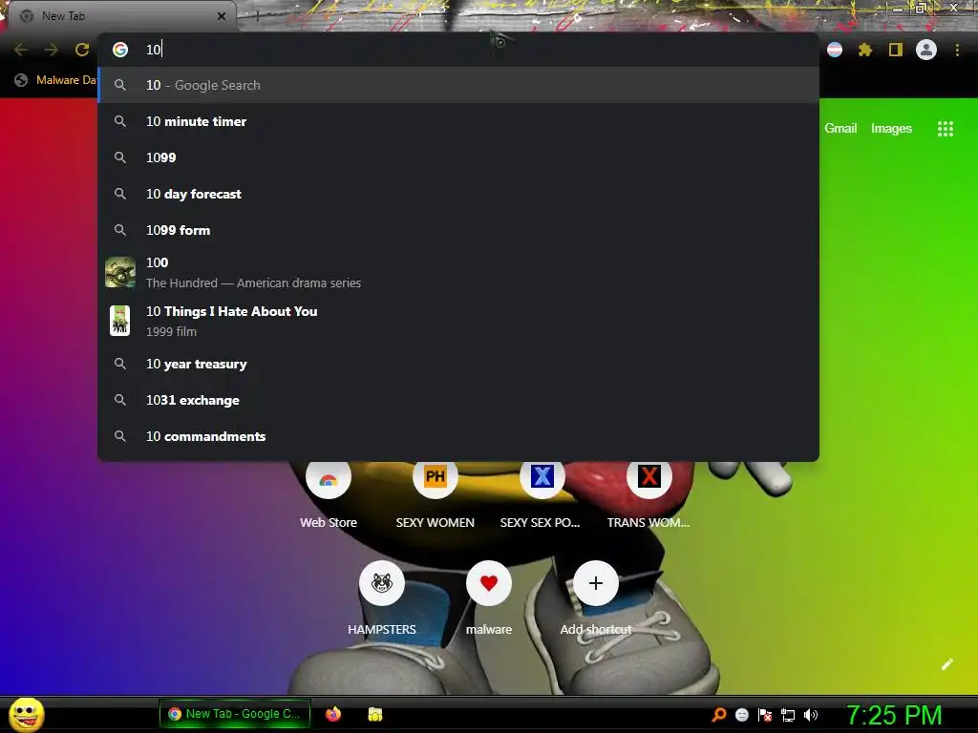Open the blue X shortcut tile
Screen dimensions: 978x733
[x=542, y=477]
